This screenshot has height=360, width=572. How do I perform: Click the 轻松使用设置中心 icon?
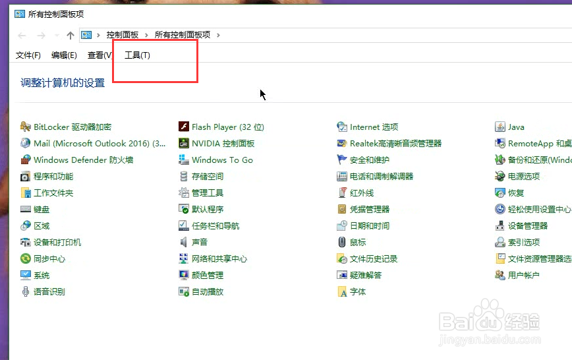[500, 209]
